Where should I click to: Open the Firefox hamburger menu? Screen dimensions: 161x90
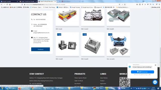pos(159,4)
